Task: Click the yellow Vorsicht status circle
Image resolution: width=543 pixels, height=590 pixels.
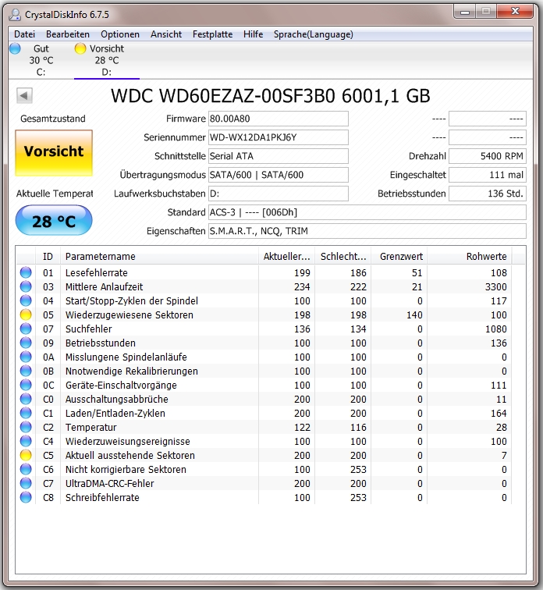Action: [80, 48]
